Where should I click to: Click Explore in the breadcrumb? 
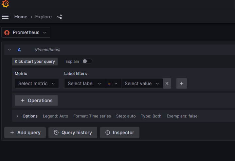pos(44,17)
